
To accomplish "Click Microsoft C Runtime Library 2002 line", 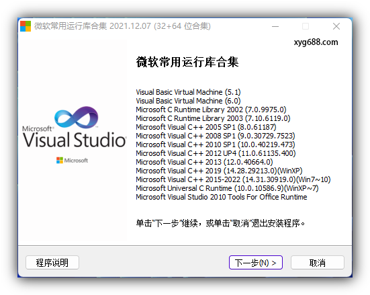I will click(x=211, y=110).
